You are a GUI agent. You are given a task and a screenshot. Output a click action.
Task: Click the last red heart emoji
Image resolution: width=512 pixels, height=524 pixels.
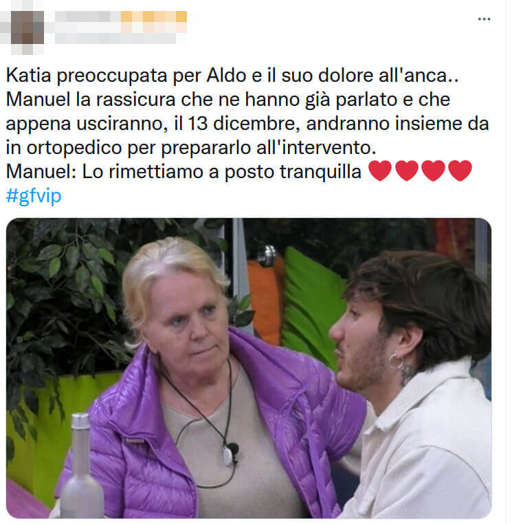(x=460, y=171)
